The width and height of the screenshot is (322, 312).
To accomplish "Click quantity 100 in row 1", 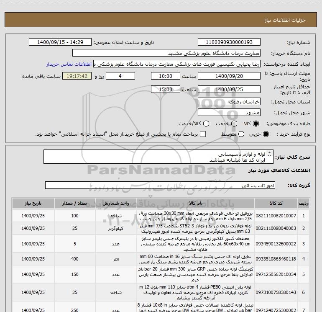I will (x=75, y=216).
